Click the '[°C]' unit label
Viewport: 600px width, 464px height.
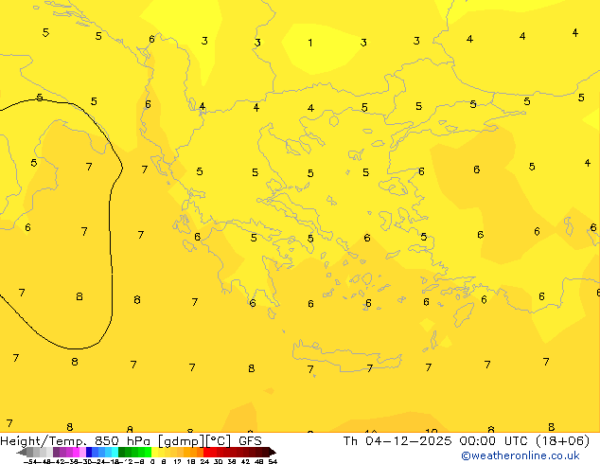[x=219, y=441]
